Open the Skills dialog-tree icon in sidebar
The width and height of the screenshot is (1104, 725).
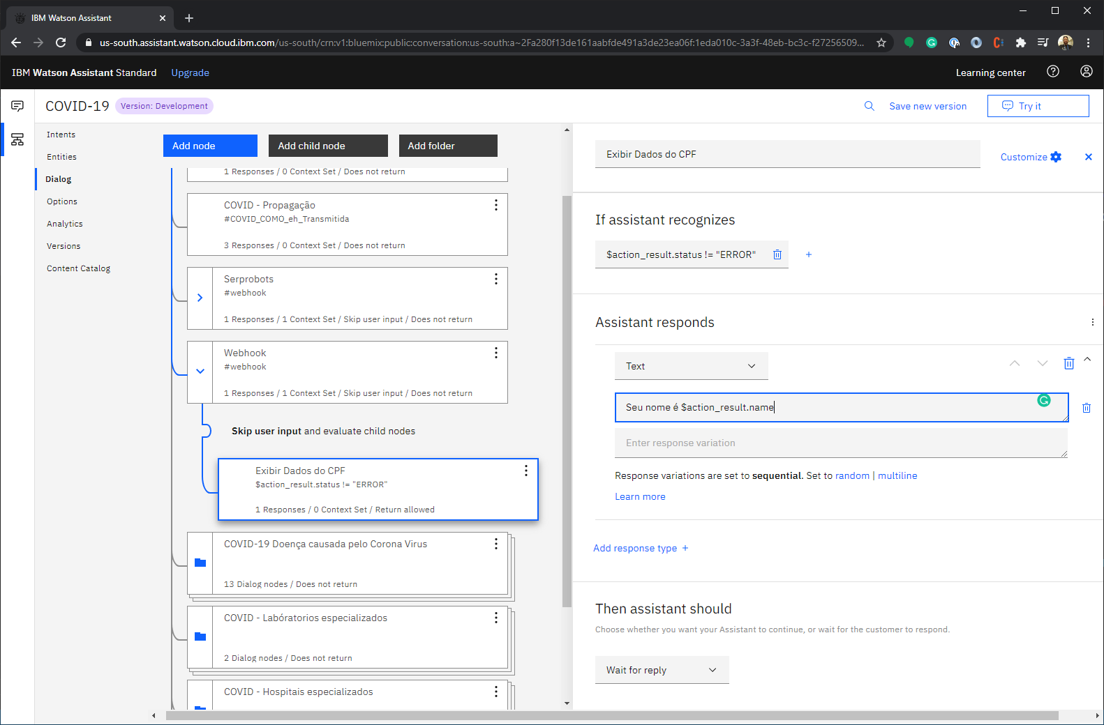click(x=17, y=139)
